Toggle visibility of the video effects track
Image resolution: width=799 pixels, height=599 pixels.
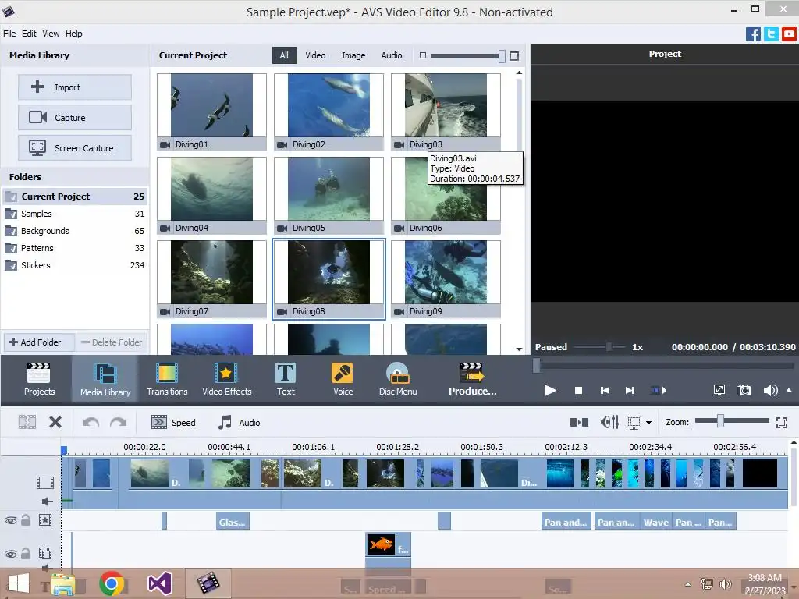pyautogui.click(x=11, y=520)
